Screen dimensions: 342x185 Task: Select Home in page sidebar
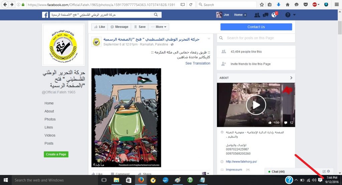click(49, 103)
